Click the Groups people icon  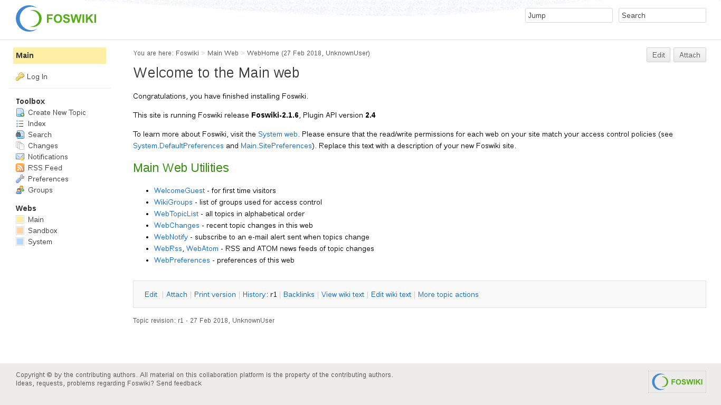(x=20, y=190)
